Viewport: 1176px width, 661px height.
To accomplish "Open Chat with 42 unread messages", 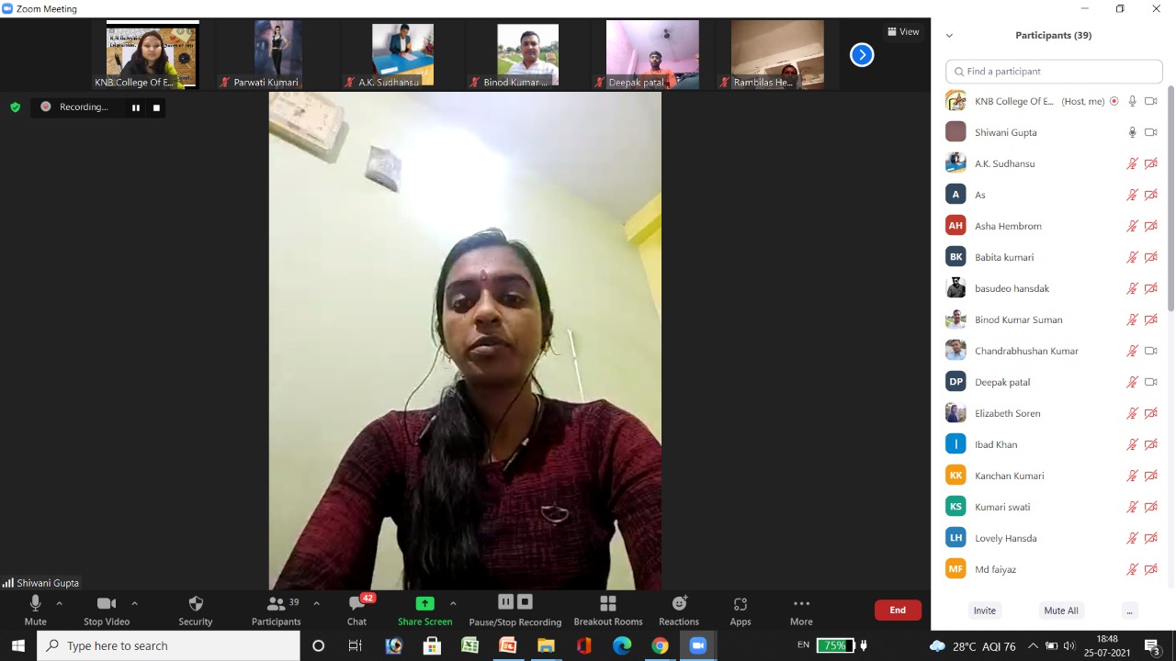I will click(x=356, y=611).
